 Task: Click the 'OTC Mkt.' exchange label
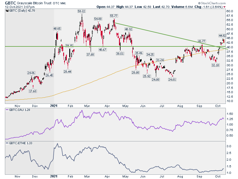(x=60, y=3)
